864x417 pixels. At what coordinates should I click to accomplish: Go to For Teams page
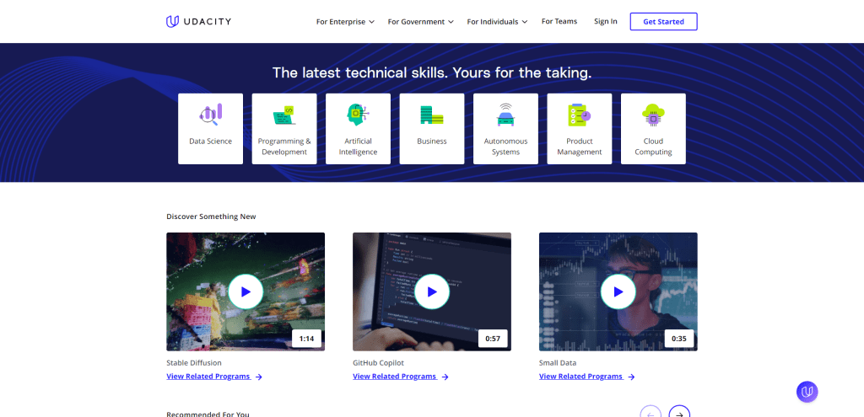[x=559, y=21]
